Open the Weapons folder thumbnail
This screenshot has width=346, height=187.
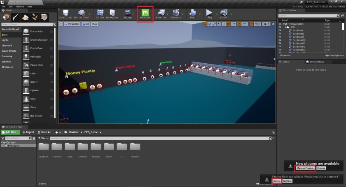pos(135,148)
